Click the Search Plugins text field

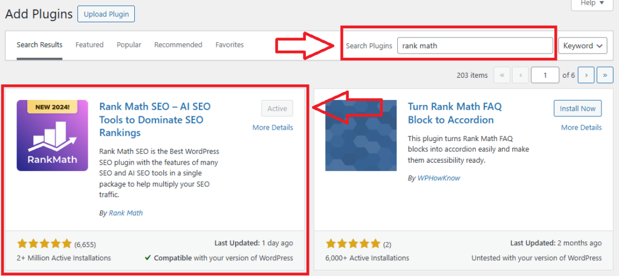point(475,46)
